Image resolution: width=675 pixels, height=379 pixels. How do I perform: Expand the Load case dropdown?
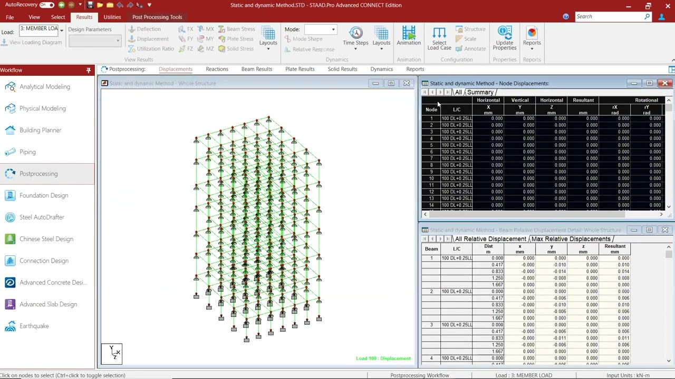coord(61,30)
